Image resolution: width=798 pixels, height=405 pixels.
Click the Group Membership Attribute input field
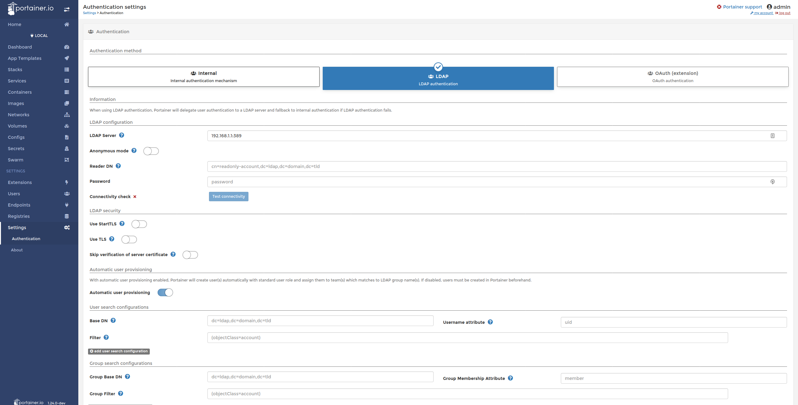[674, 378]
